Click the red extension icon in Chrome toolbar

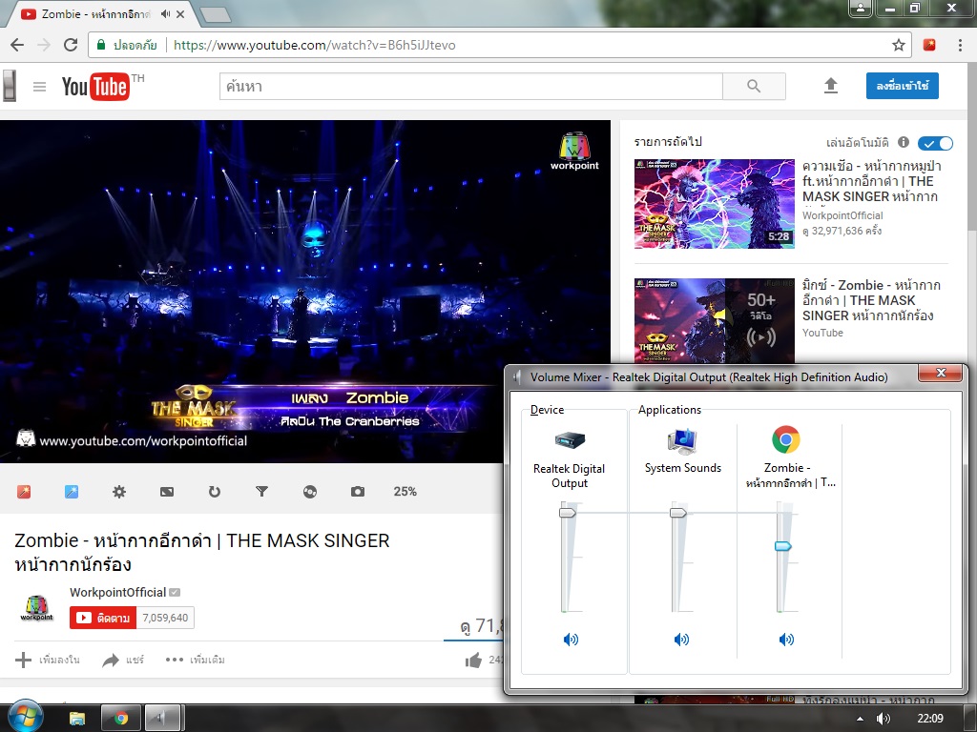[x=929, y=45]
